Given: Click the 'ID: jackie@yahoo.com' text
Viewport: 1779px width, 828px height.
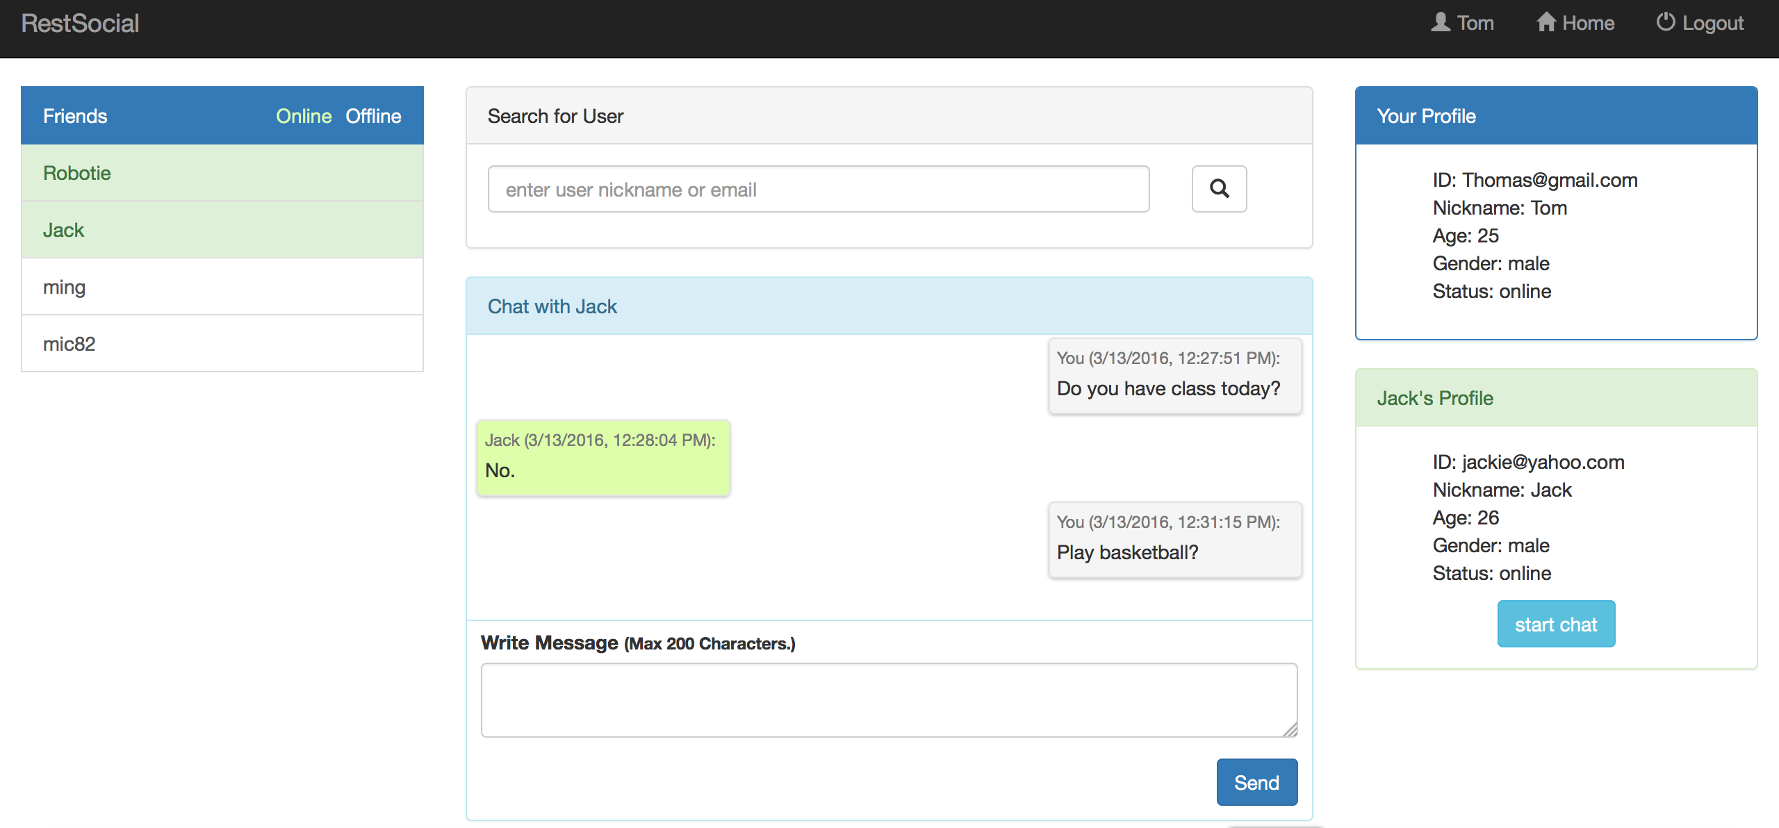Looking at the screenshot, I should point(1528,462).
